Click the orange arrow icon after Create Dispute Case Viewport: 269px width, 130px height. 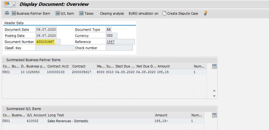(x=206, y=13)
